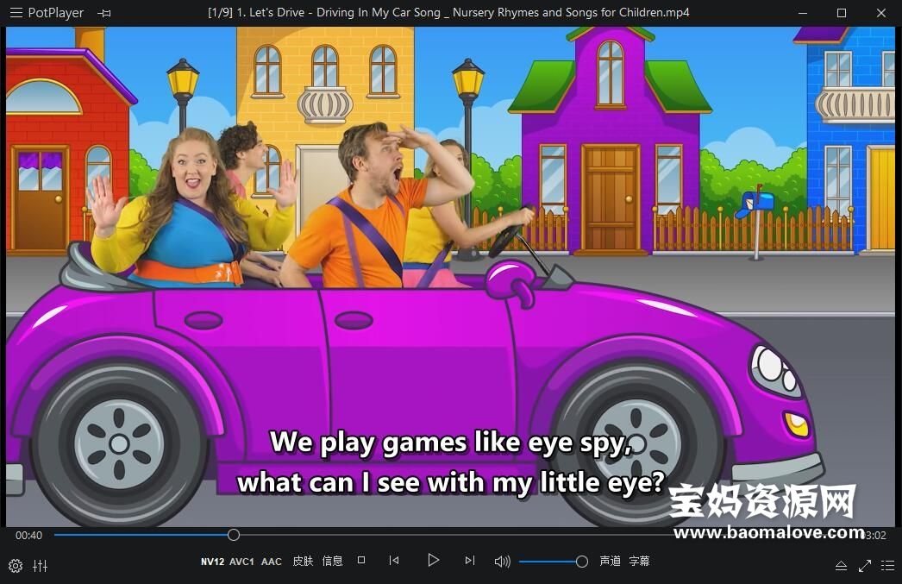Open the 字幕 subtitle menu
Image resolution: width=902 pixels, height=584 pixels.
pos(639,561)
